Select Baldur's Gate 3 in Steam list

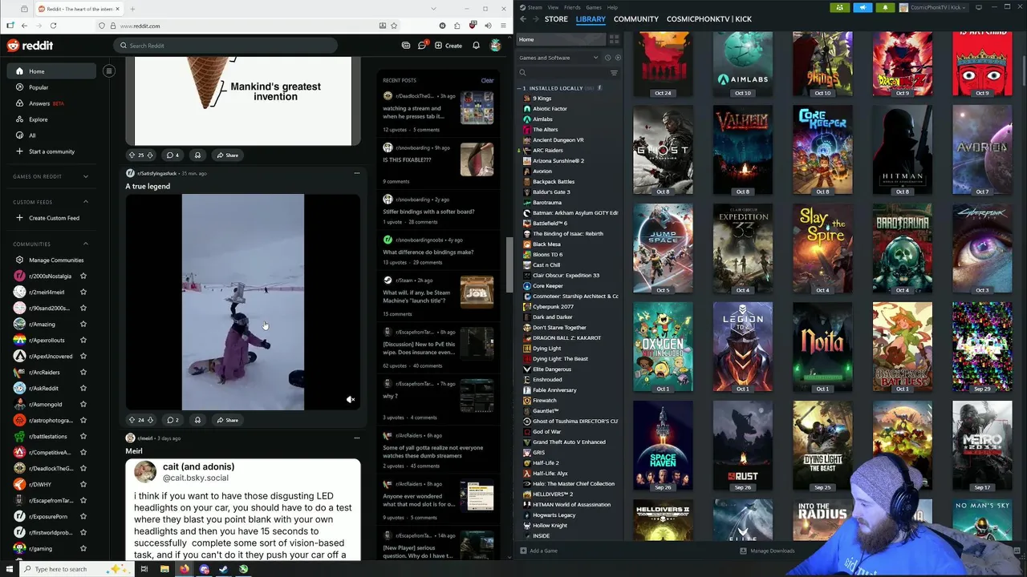(x=551, y=192)
